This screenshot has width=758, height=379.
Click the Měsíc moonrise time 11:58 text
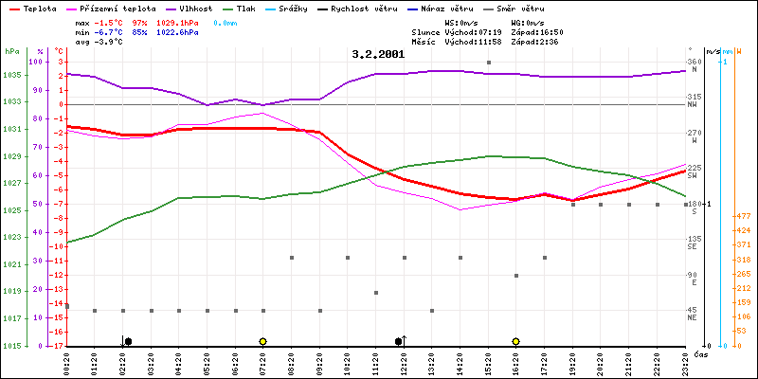[x=483, y=42]
